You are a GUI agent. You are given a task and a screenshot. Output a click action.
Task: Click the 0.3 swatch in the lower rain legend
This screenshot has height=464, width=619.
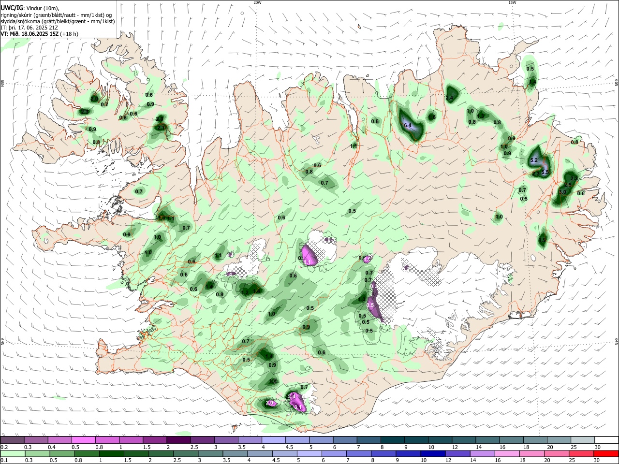tap(36, 453)
